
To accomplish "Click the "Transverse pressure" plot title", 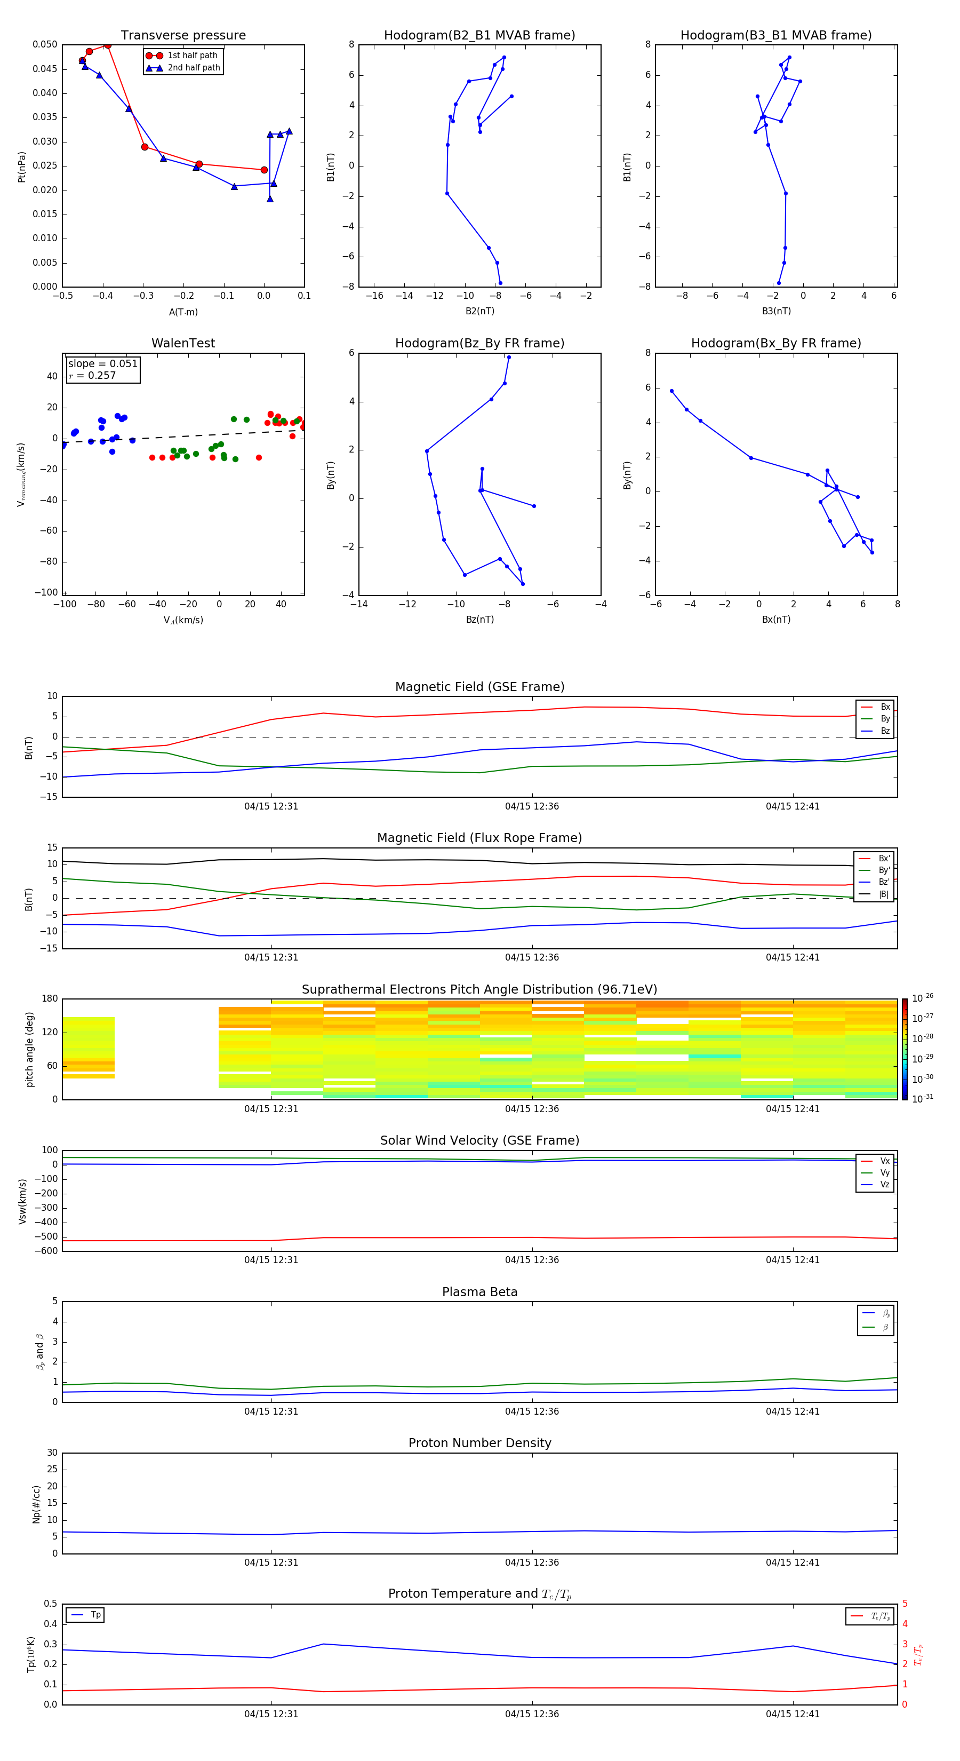I will [x=183, y=36].
